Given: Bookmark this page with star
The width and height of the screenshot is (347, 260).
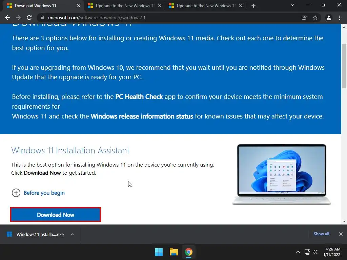Looking at the screenshot, I should (x=315, y=18).
